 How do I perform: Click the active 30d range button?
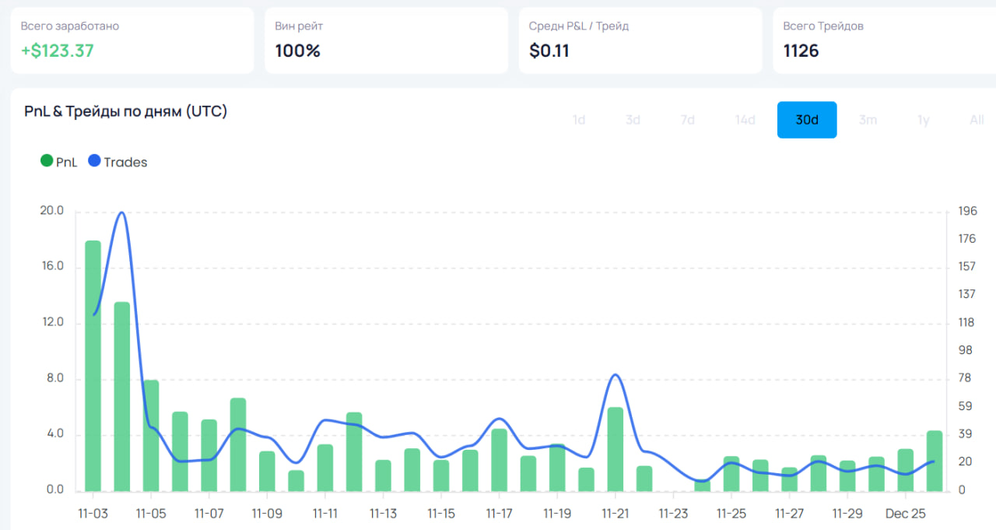807,120
